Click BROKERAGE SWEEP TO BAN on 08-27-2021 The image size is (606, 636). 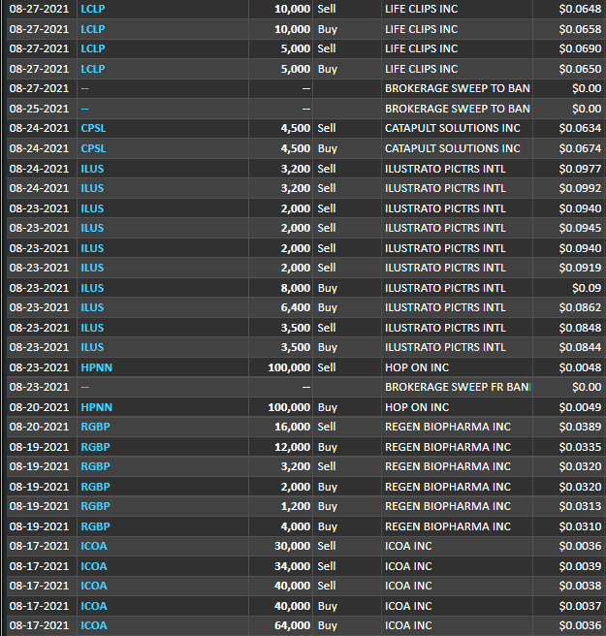[x=458, y=88]
